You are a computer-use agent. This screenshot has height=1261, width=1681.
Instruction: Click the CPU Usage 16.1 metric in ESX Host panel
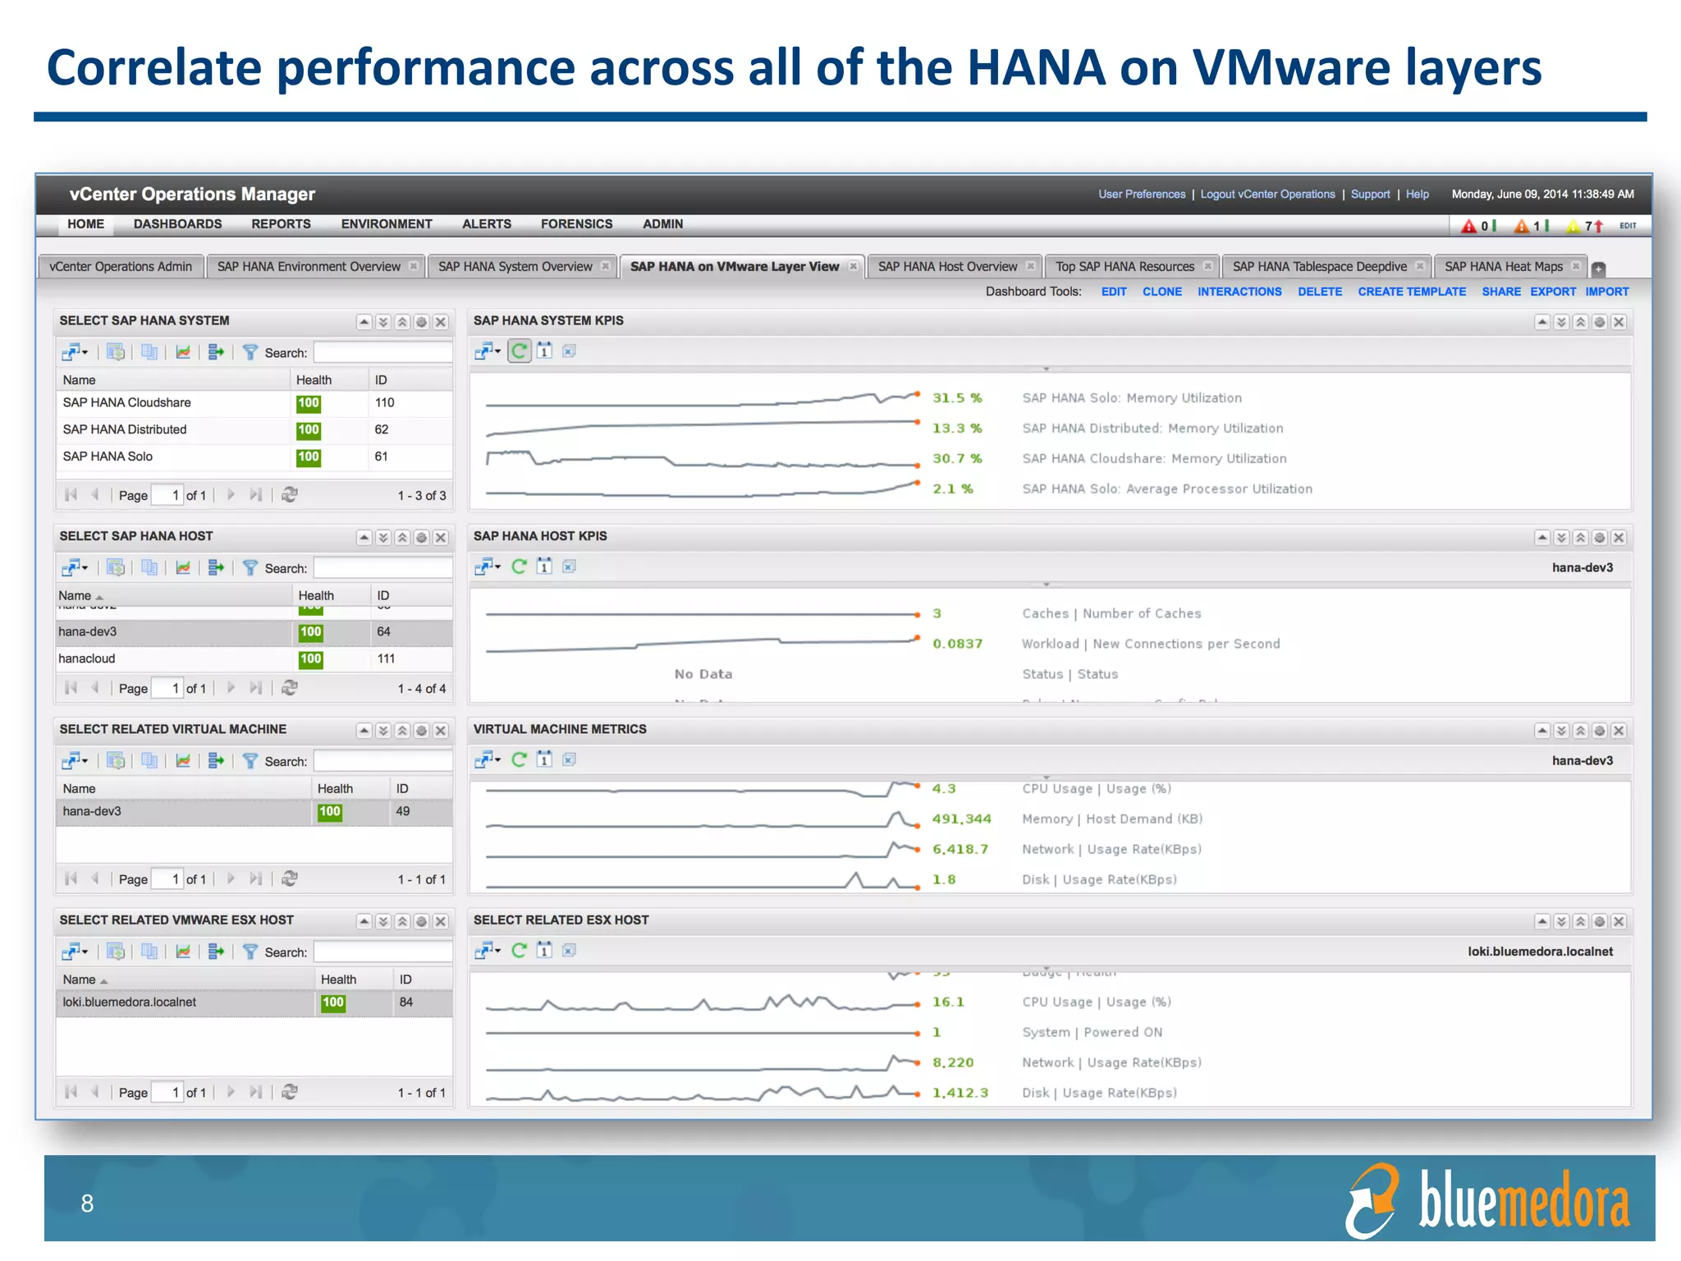coord(948,1002)
